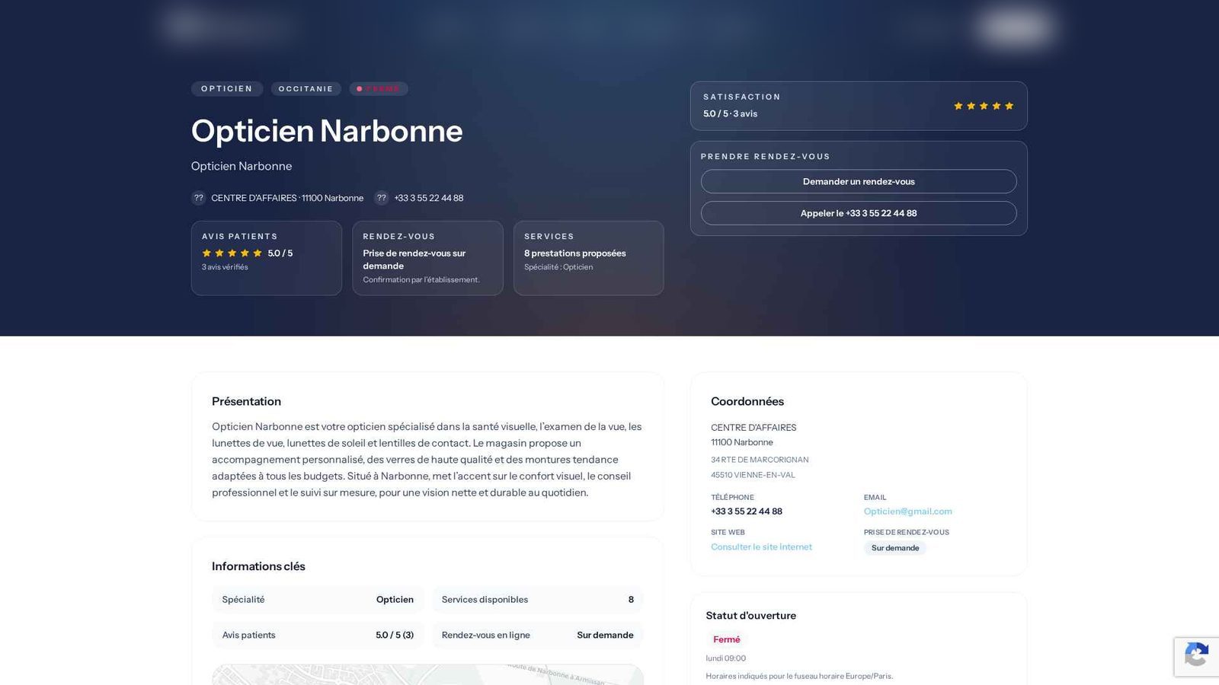Open Consulter le site internet link
This screenshot has height=685, width=1219.
click(761, 546)
